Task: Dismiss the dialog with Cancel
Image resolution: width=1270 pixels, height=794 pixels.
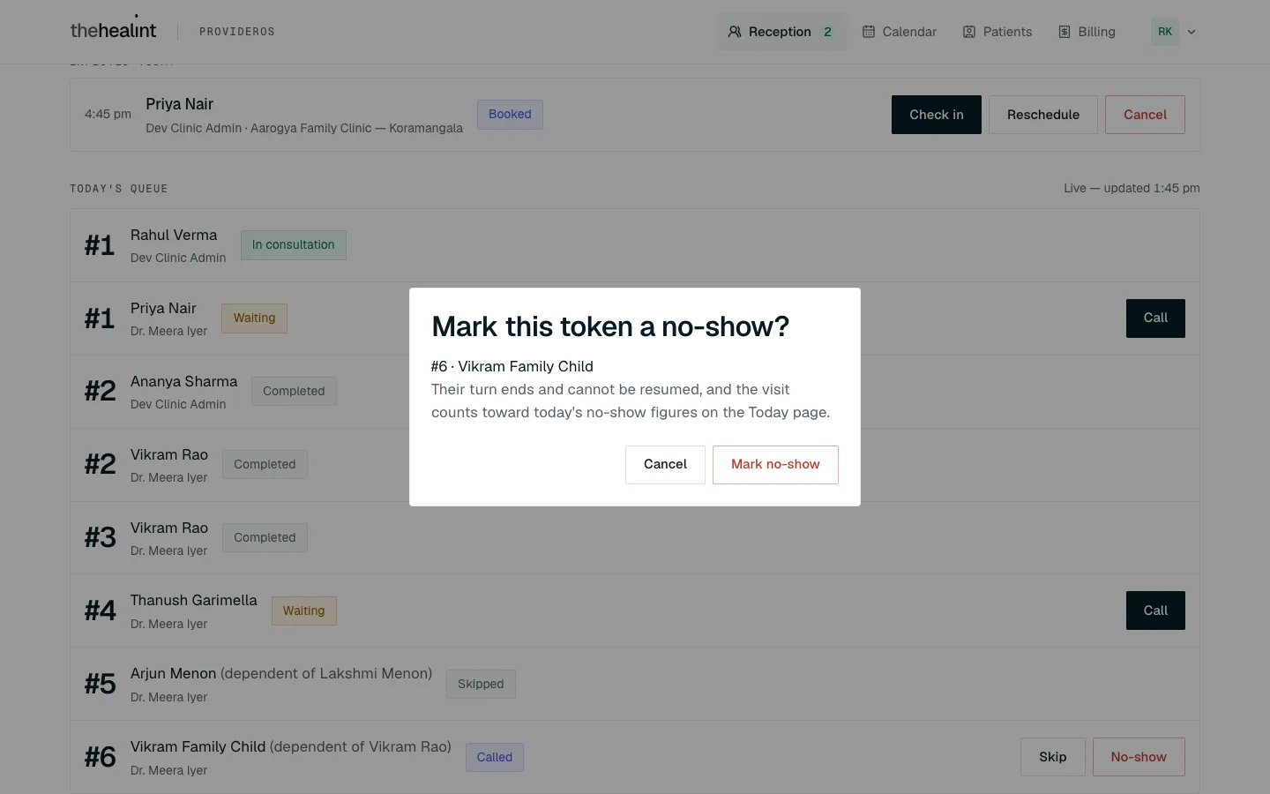Action: click(x=665, y=464)
